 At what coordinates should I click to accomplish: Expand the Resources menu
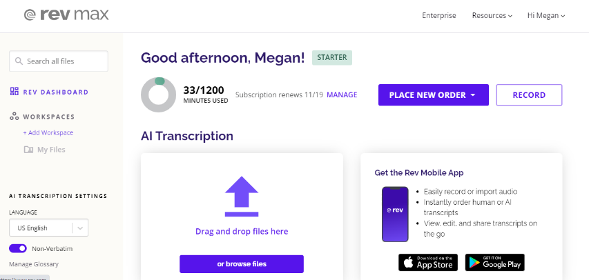(492, 15)
